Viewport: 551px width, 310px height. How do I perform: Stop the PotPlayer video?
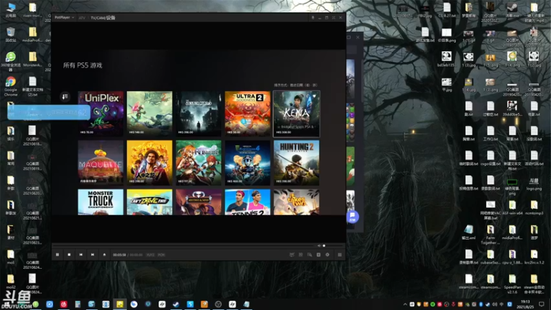pos(70,254)
